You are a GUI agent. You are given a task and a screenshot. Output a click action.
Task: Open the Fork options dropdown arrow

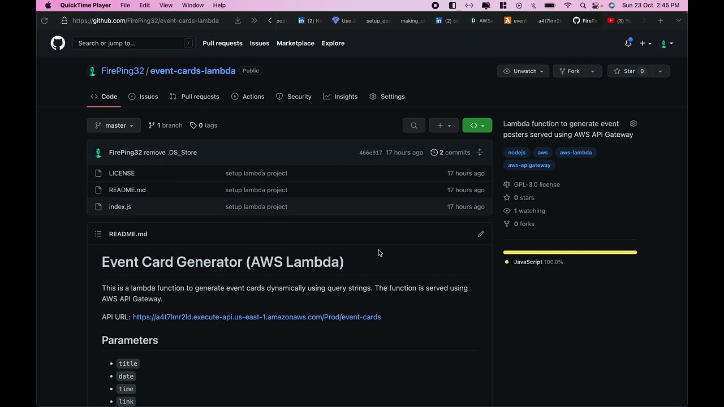coord(592,71)
